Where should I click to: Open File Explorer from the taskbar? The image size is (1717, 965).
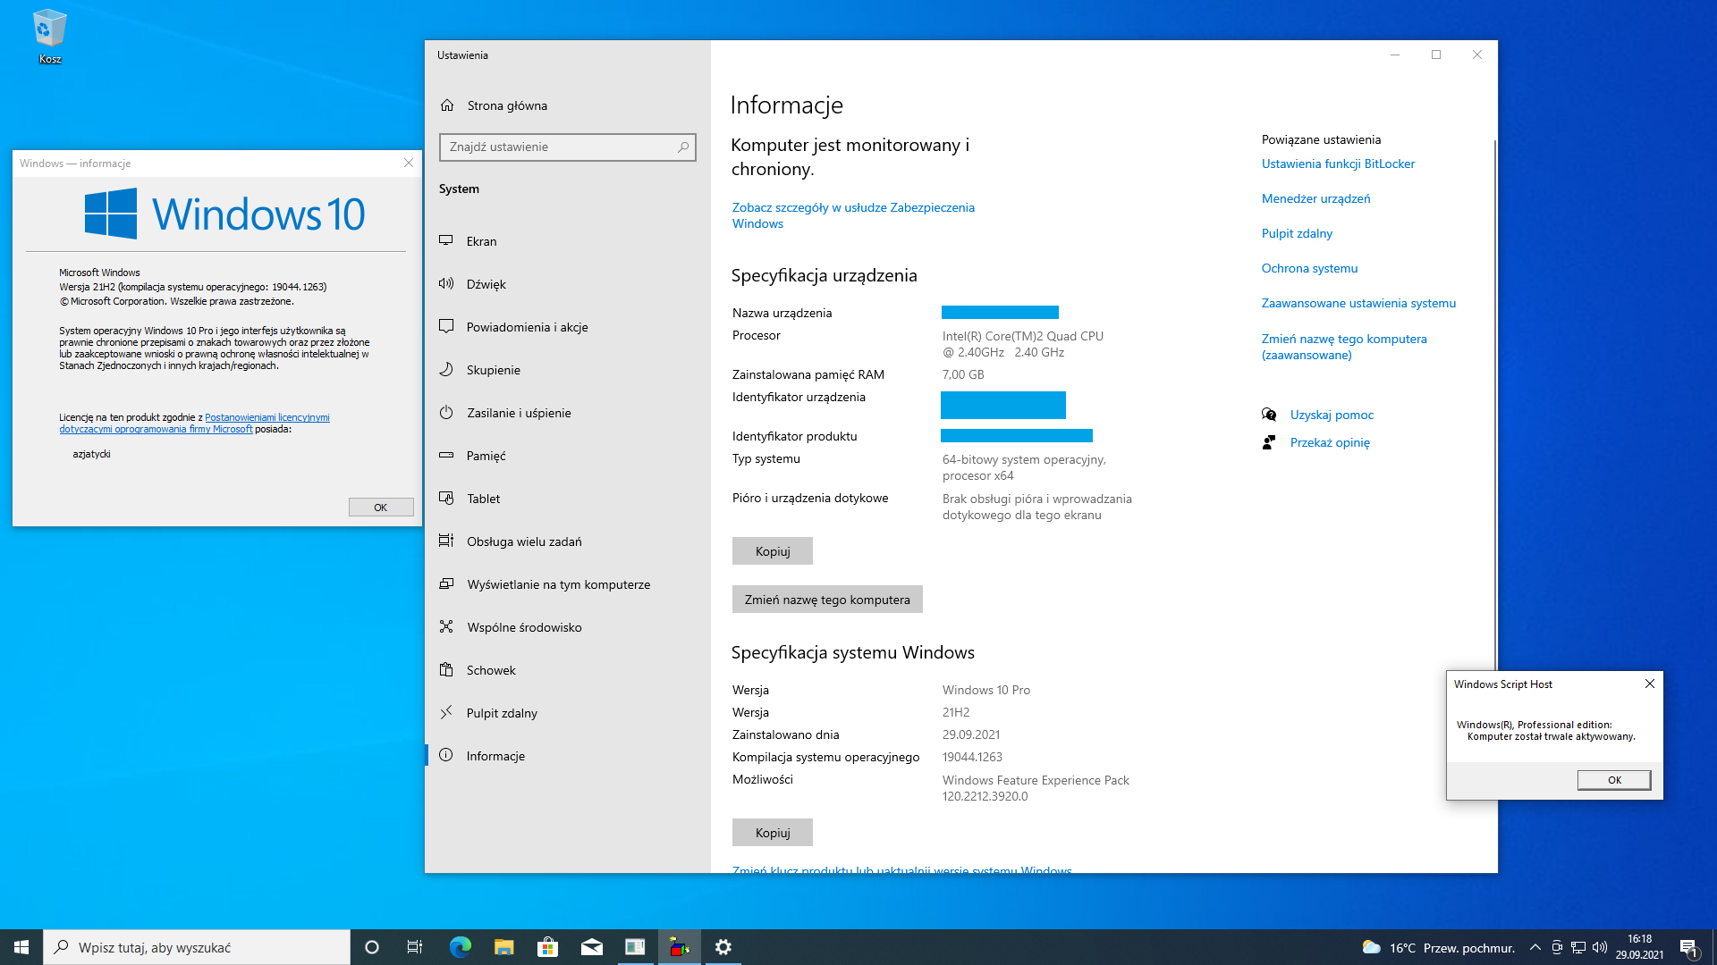tap(504, 947)
